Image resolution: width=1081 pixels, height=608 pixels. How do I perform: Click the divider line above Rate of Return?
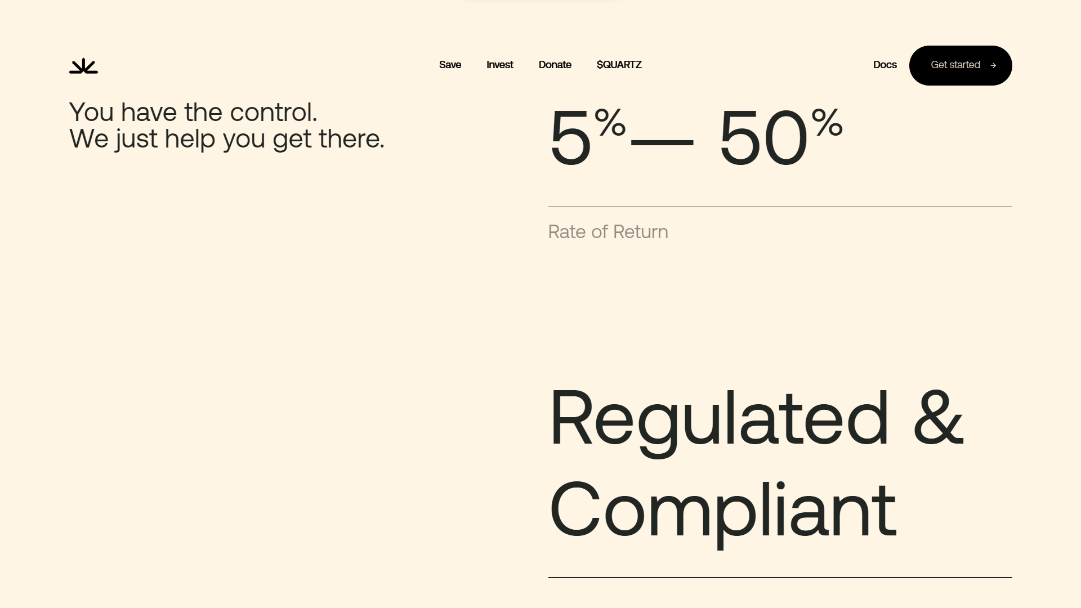click(x=780, y=207)
